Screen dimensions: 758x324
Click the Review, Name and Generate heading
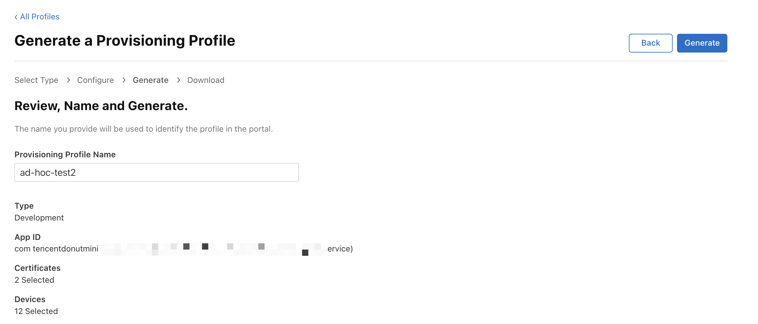[x=101, y=106]
